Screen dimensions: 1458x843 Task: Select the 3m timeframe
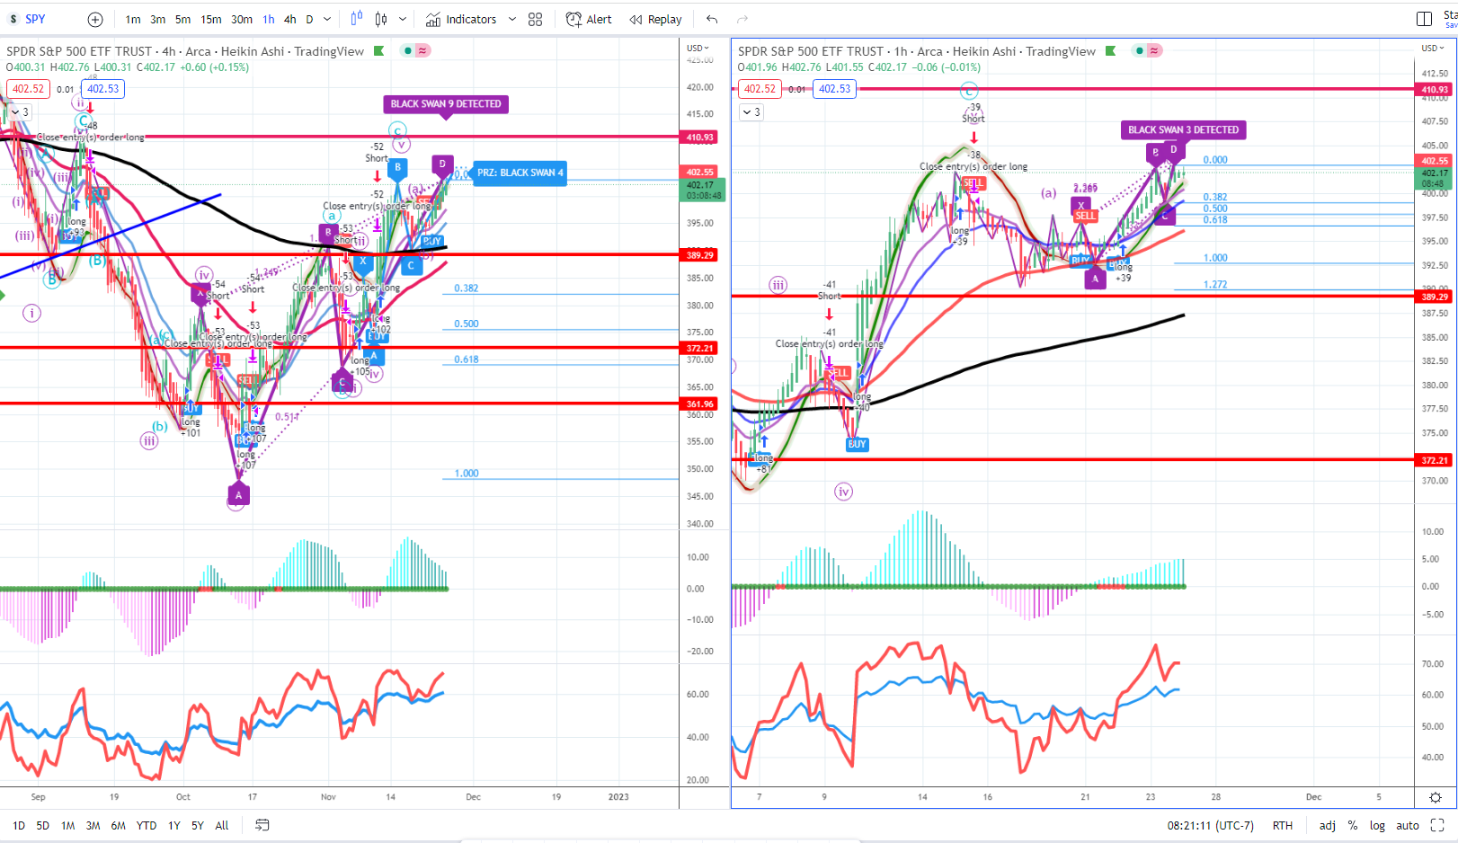coord(157,19)
